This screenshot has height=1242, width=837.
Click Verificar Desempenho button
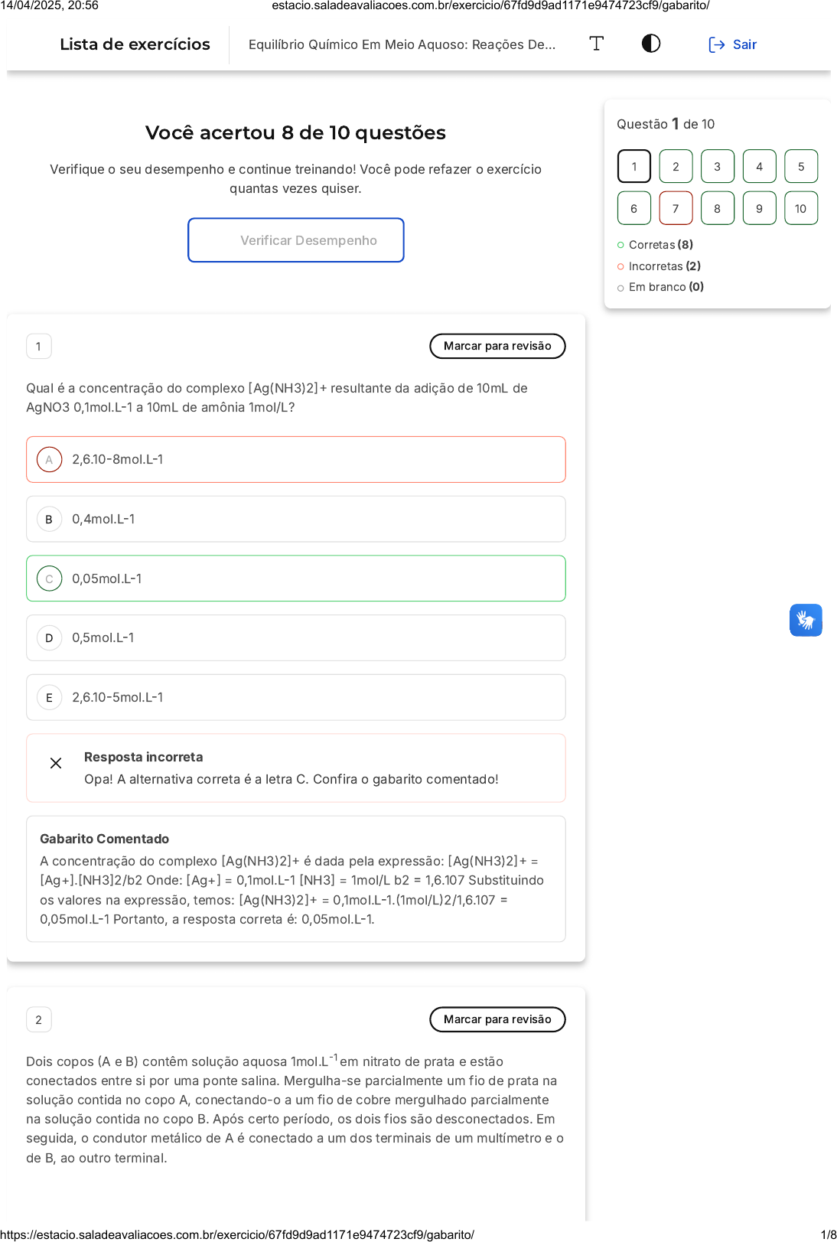click(295, 240)
